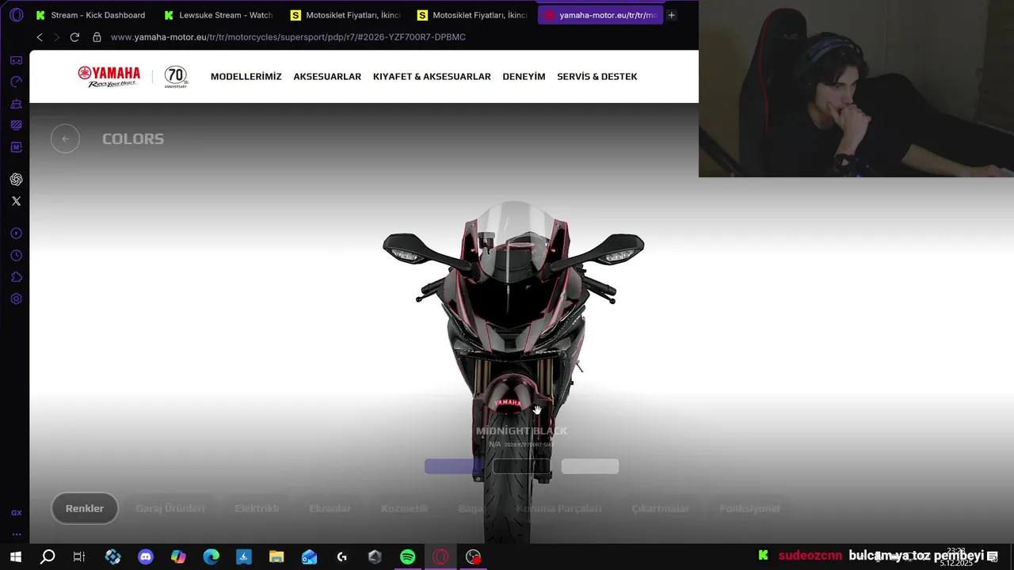Viewport: 1014px width, 570px height.
Task: Choose the blue color swatch
Action: [x=453, y=466]
